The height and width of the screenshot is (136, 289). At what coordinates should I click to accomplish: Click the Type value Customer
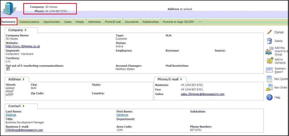coord(121,39)
